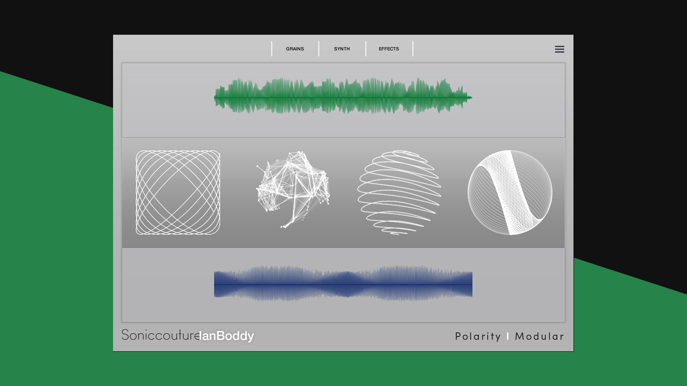
Task: Expand the menu options panel
Action: coord(559,49)
